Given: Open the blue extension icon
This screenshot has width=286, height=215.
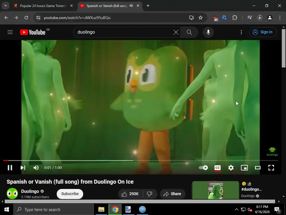Looking at the screenshot, I should [225, 18].
